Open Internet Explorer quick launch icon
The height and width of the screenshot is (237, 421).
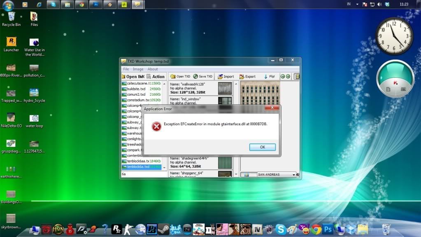tap(39, 4)
